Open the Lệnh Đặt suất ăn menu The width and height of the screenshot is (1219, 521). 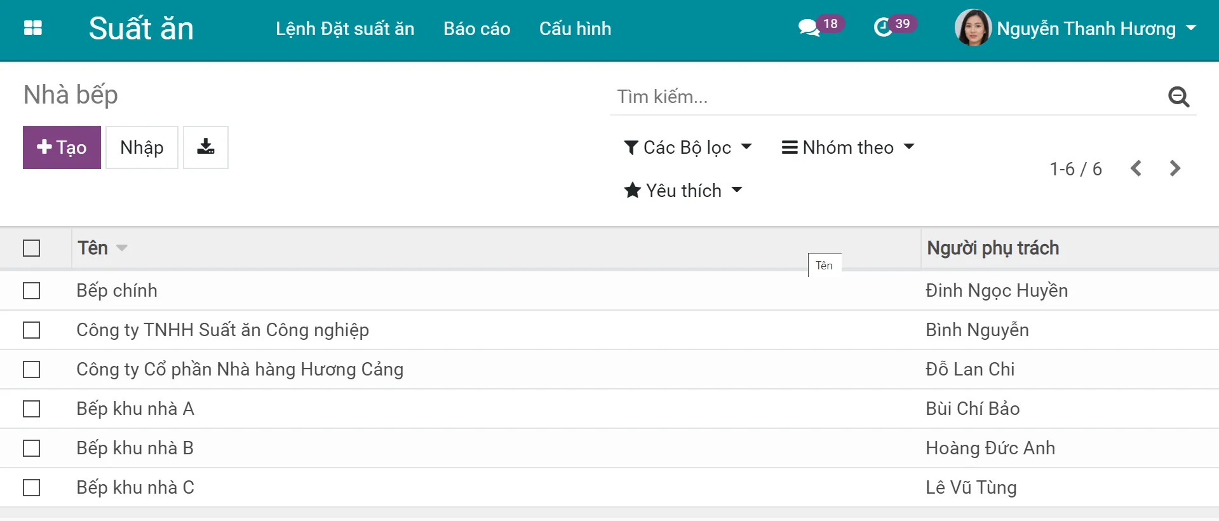345,29
